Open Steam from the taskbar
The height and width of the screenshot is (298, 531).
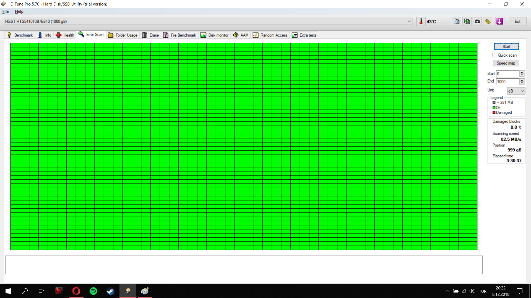pos(111,291)
